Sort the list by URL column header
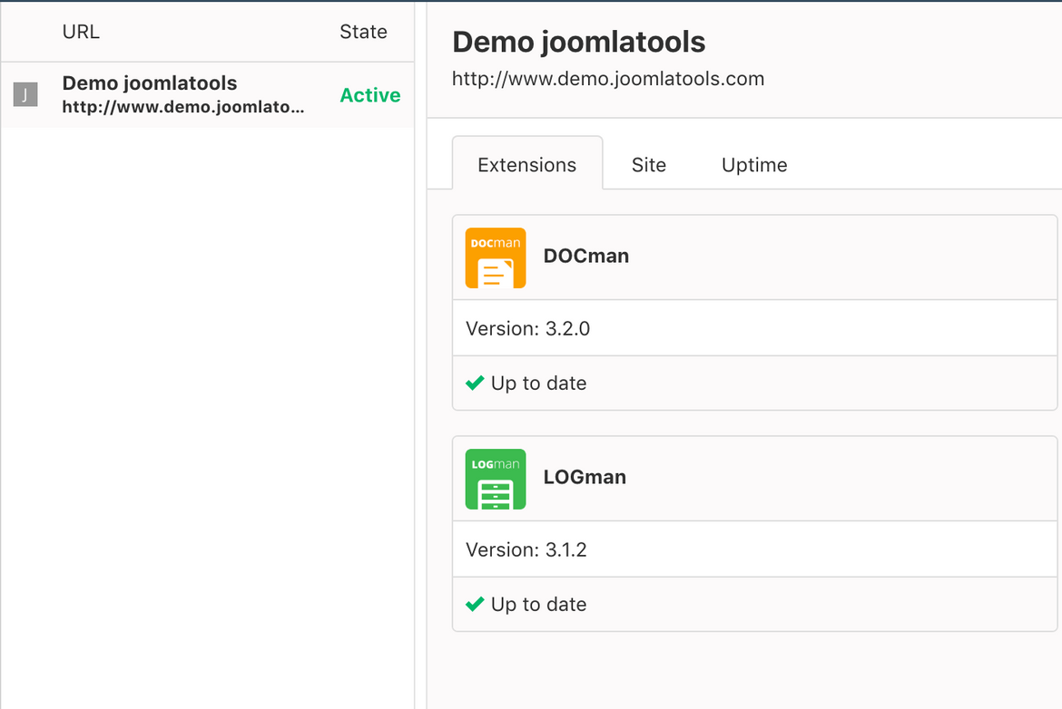The image size is (1062, 709). [x=81, y=32]
